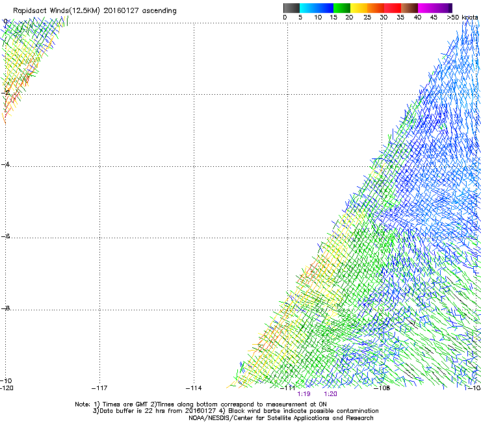Click the '-108' longitude axis label
Viewport: 481px width, 422px height.
[x=382, y=388]
